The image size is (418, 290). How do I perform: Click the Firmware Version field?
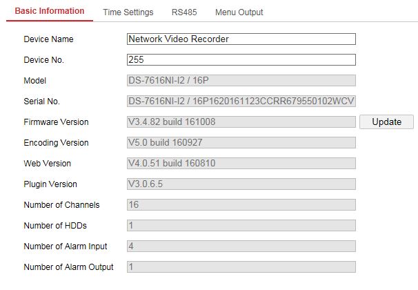(241, 122)
